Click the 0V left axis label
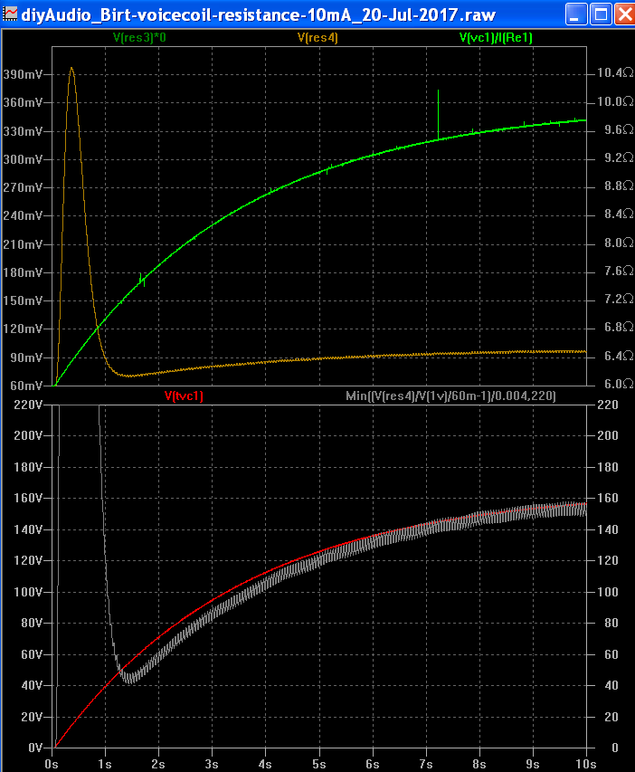This screenshot has width=635, height=772. pos(35,748)
